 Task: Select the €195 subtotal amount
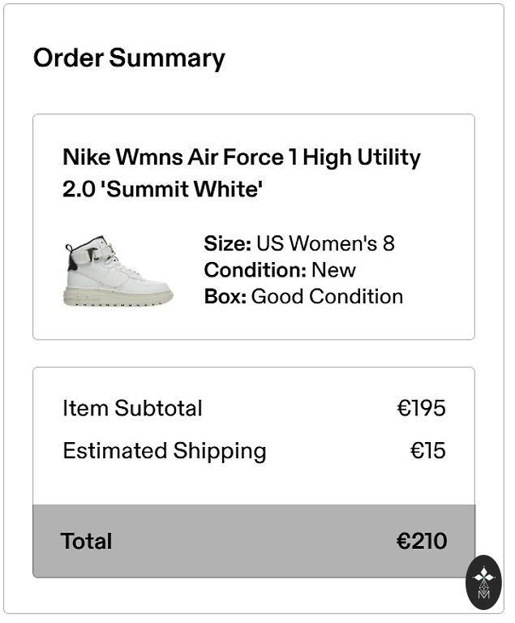[421, 408]
